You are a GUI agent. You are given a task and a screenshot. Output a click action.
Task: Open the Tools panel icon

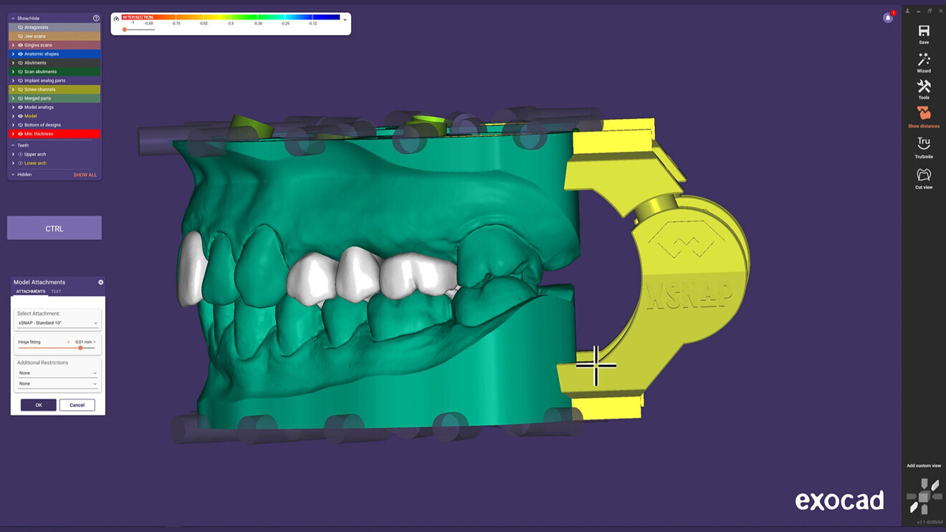coord(923,89)
